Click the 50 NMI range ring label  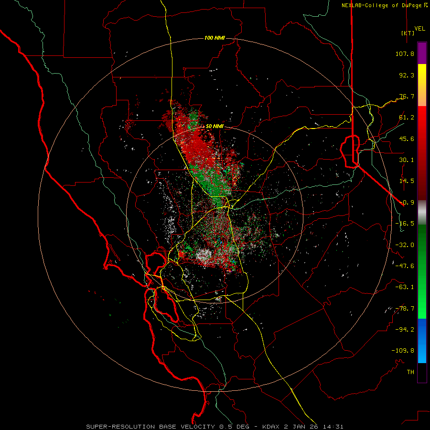(215, 127)
